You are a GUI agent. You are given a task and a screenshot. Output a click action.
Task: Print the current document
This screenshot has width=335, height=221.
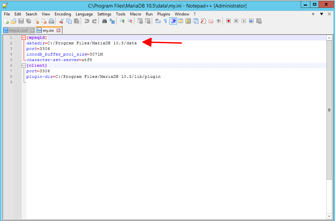tap(51, 21)
